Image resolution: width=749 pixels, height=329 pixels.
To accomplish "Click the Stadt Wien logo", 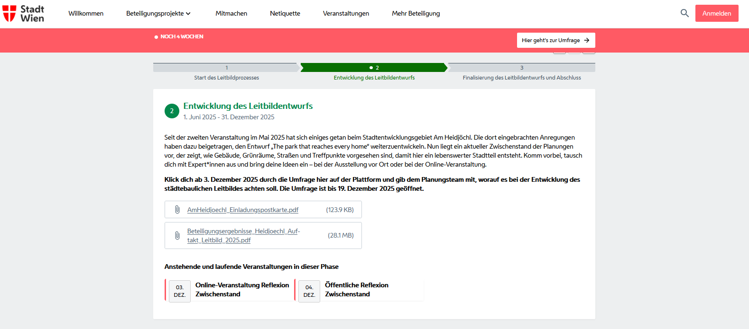I will click(23, 14).
